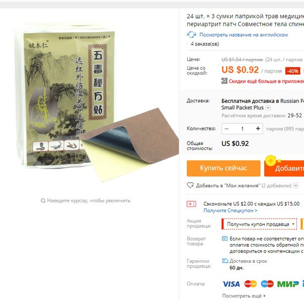Click the VISA payment logo
The width and height of the screenshot is (304, 300).
click(231, 284)
